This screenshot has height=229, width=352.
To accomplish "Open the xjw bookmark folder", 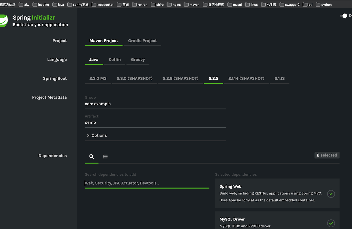I will click(24, 5).
